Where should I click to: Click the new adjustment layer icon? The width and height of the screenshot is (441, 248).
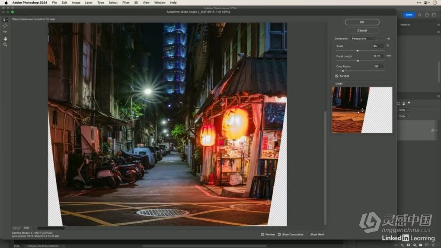[x=415, y=245]
